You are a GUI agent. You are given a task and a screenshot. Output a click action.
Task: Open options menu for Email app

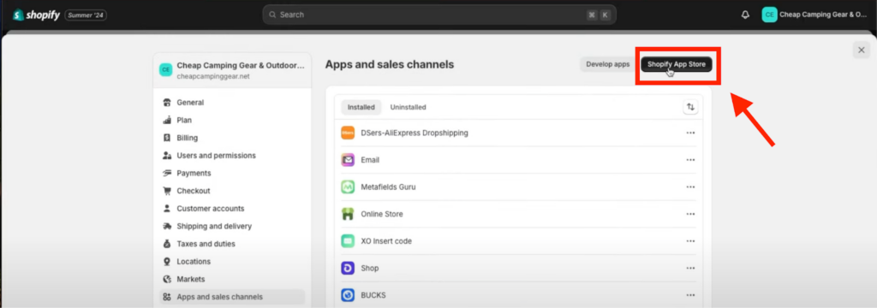[x=690, y=160]
